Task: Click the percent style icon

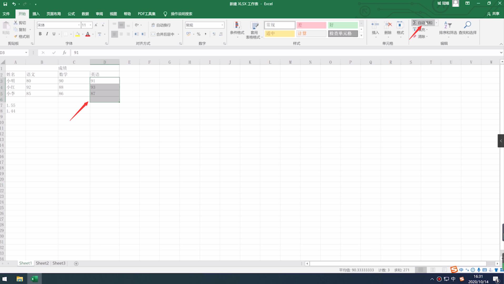Action: click(x=198, y=34)
